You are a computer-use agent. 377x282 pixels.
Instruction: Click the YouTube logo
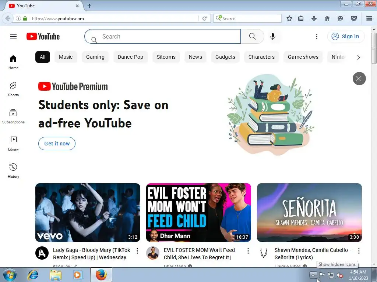pyautogui.click(x=43, y=36)
